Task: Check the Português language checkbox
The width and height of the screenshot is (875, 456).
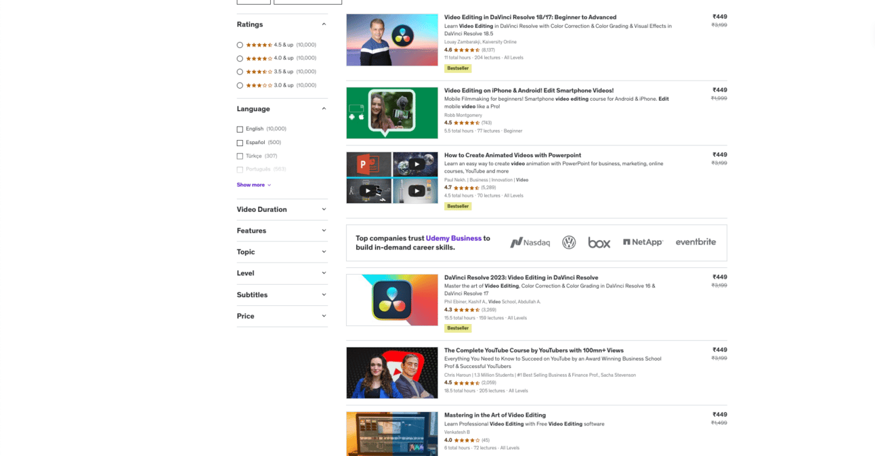Action: click(x=240, y=169)
